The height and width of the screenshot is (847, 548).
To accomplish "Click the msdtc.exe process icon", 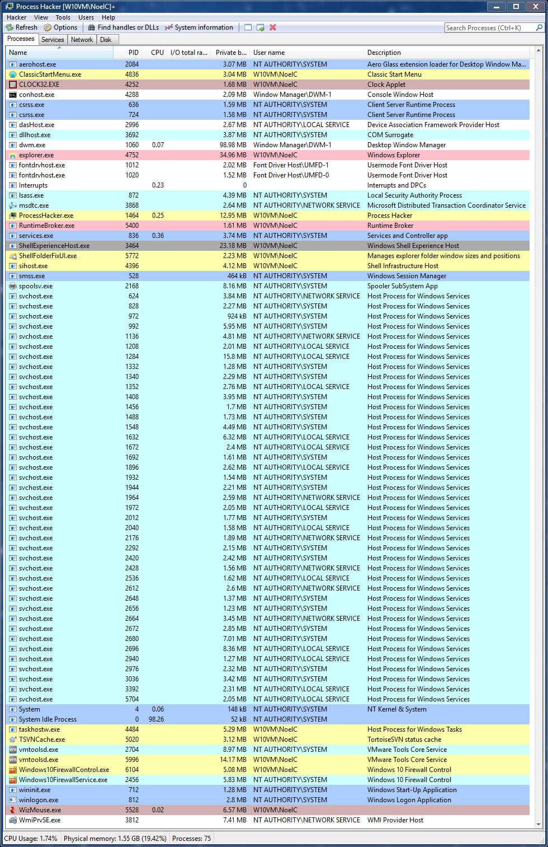I will [x=13, y=205].
